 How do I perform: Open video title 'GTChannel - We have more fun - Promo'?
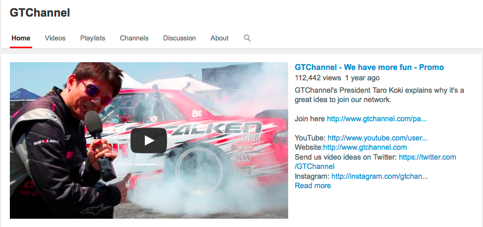369,67
